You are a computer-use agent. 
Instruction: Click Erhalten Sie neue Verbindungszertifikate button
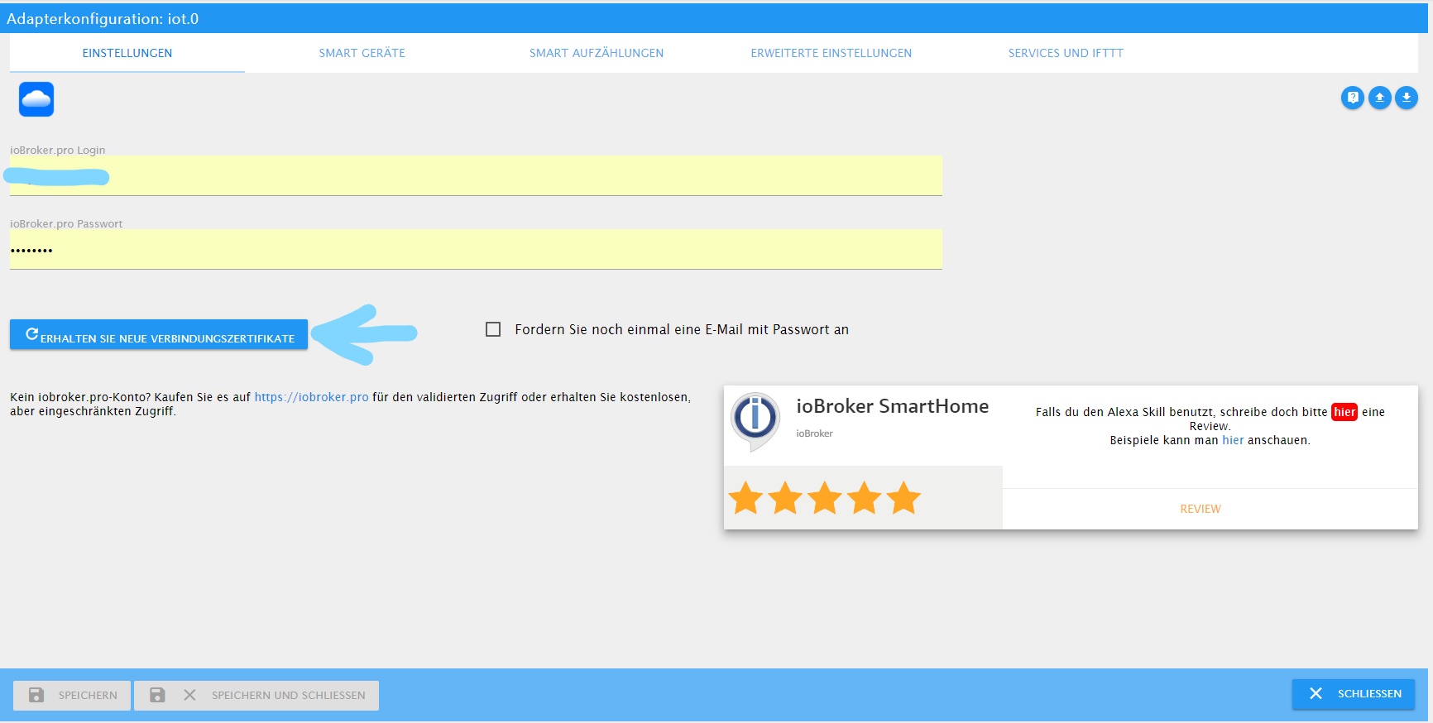[x=159, y=335]
